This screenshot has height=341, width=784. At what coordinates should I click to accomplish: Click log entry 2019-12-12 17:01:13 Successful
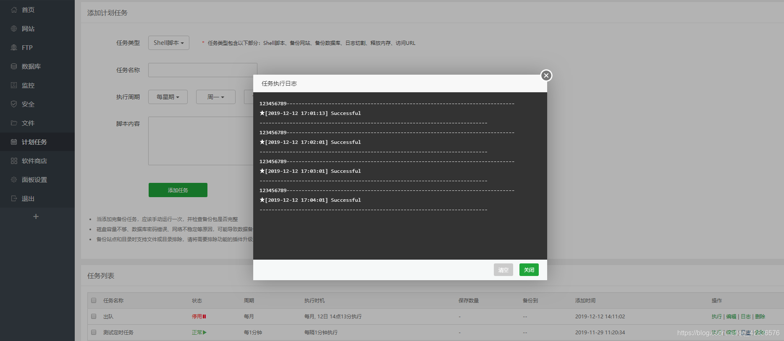pos(310,113)
